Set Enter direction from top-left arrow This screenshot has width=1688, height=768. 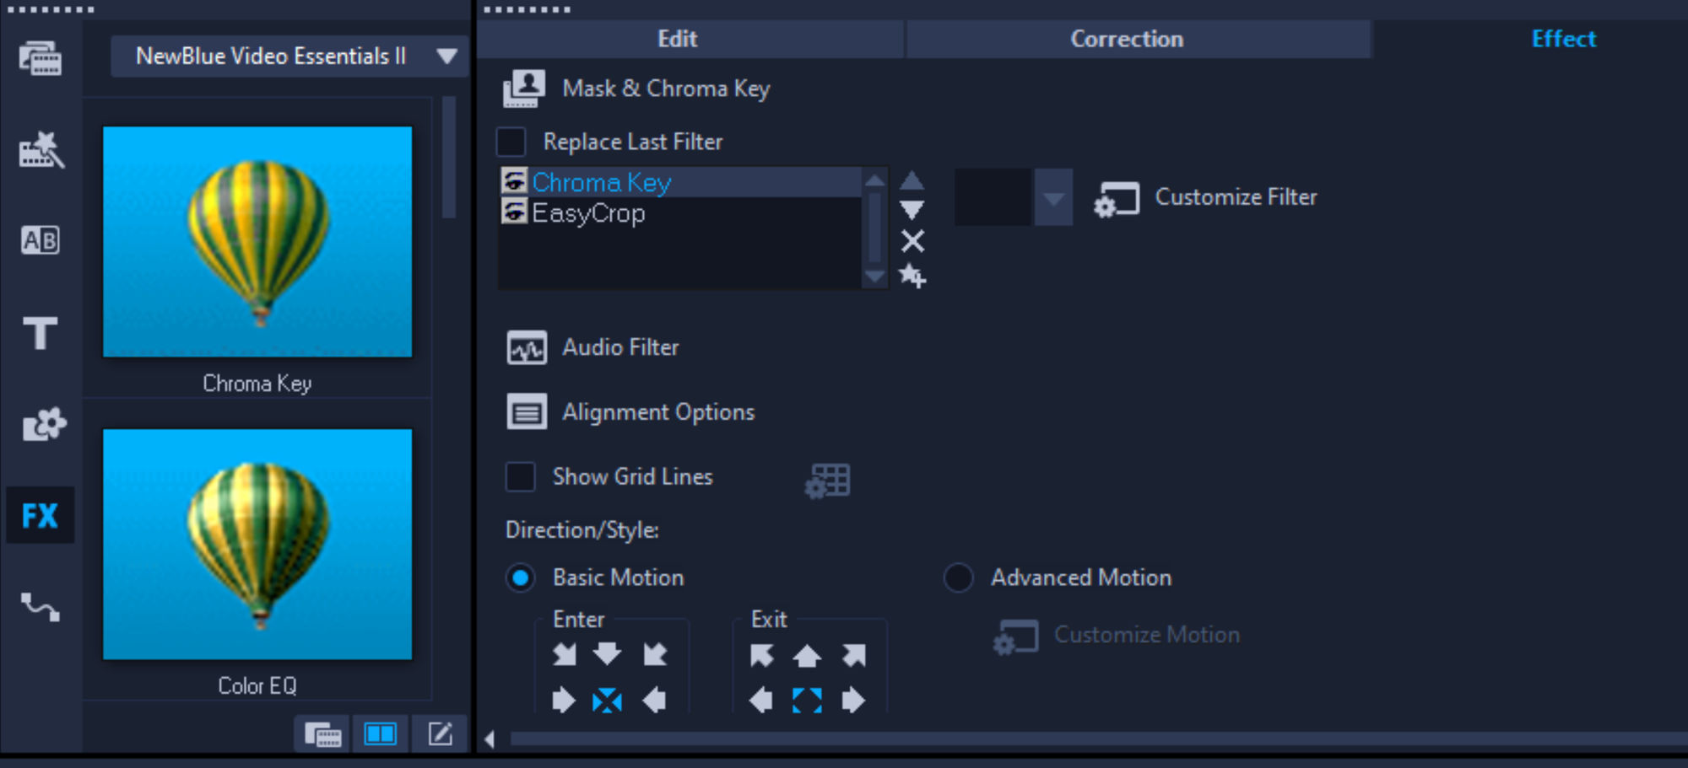pyautogui.click(x=564, y=654)
